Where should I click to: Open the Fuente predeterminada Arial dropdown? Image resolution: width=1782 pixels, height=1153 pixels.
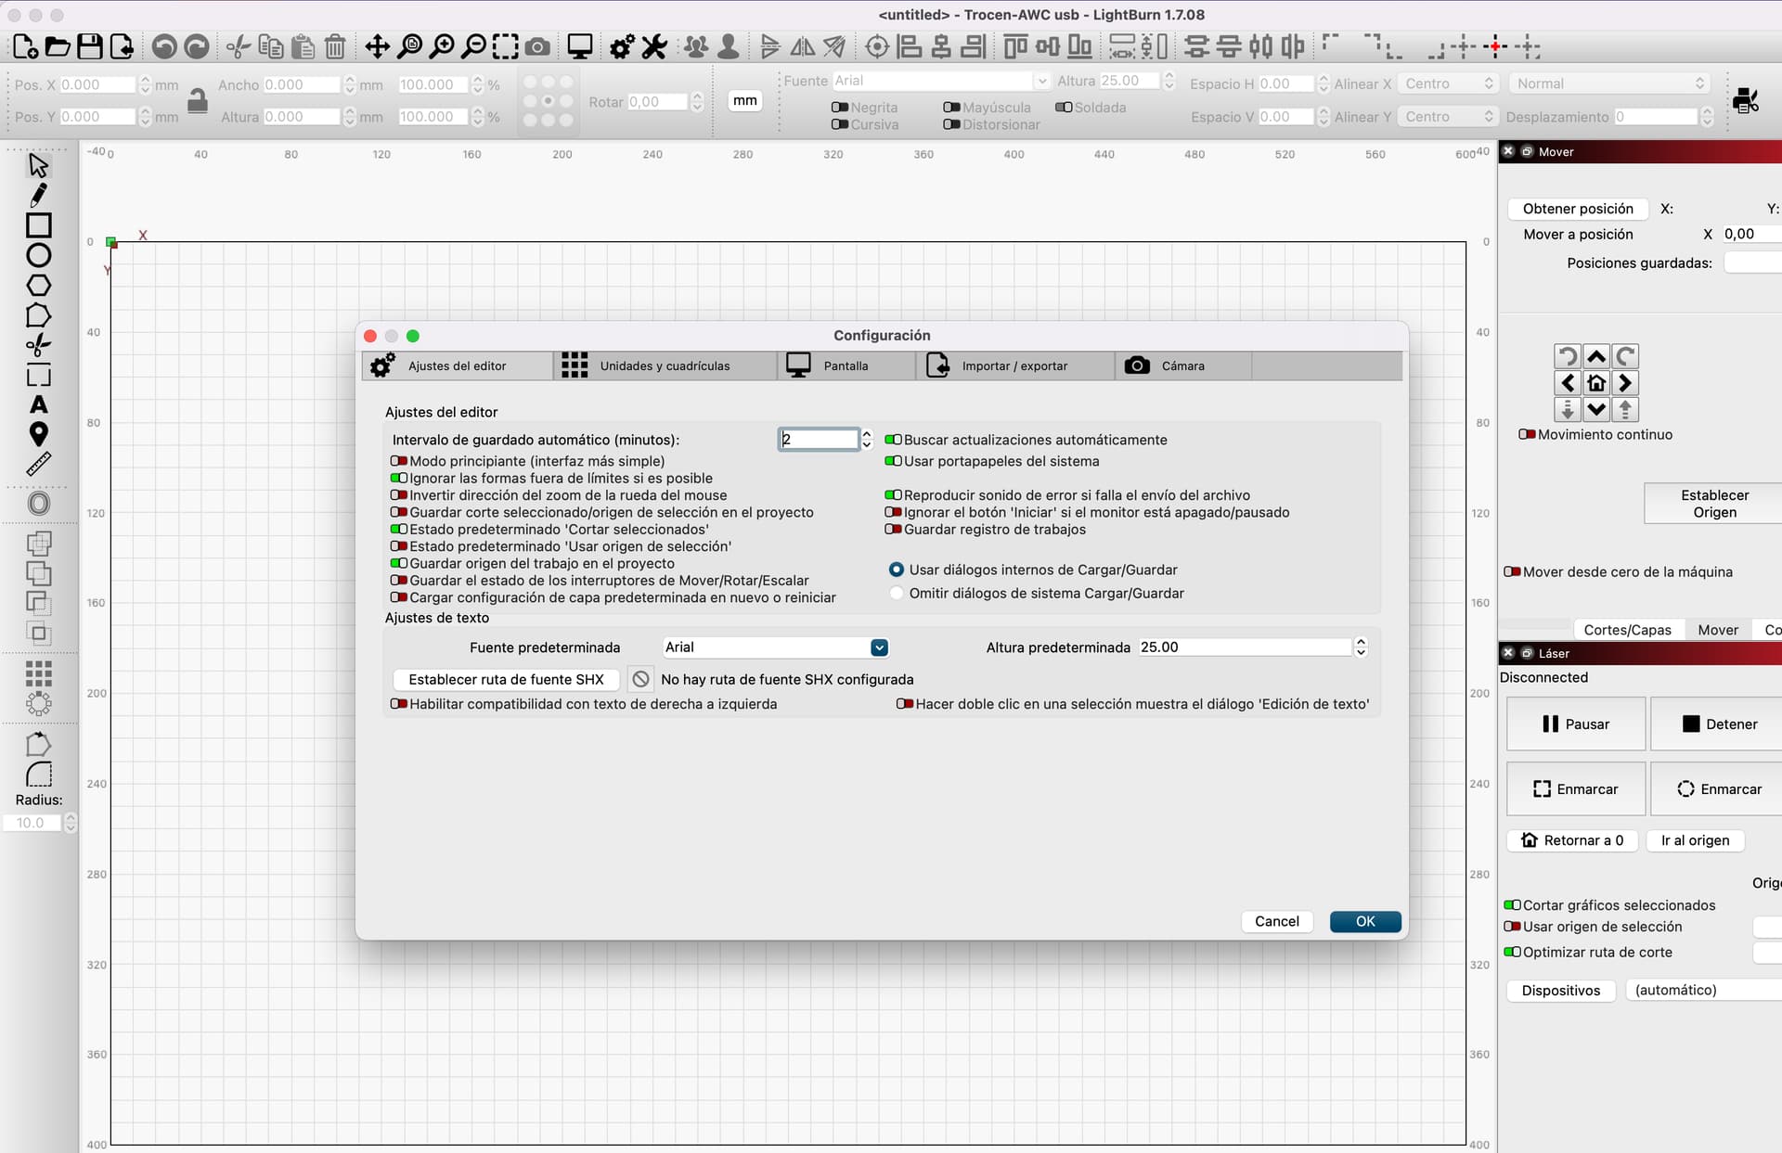click(x=776, y=647)
